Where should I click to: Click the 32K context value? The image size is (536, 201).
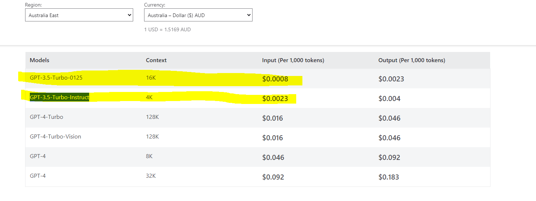point(151,176)
